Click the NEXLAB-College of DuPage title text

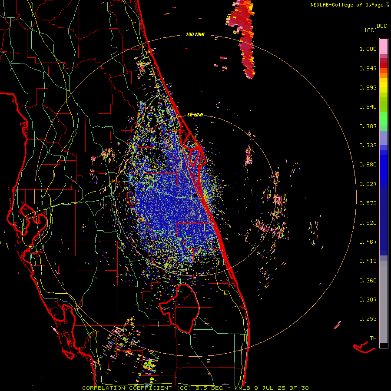[347, 5]
